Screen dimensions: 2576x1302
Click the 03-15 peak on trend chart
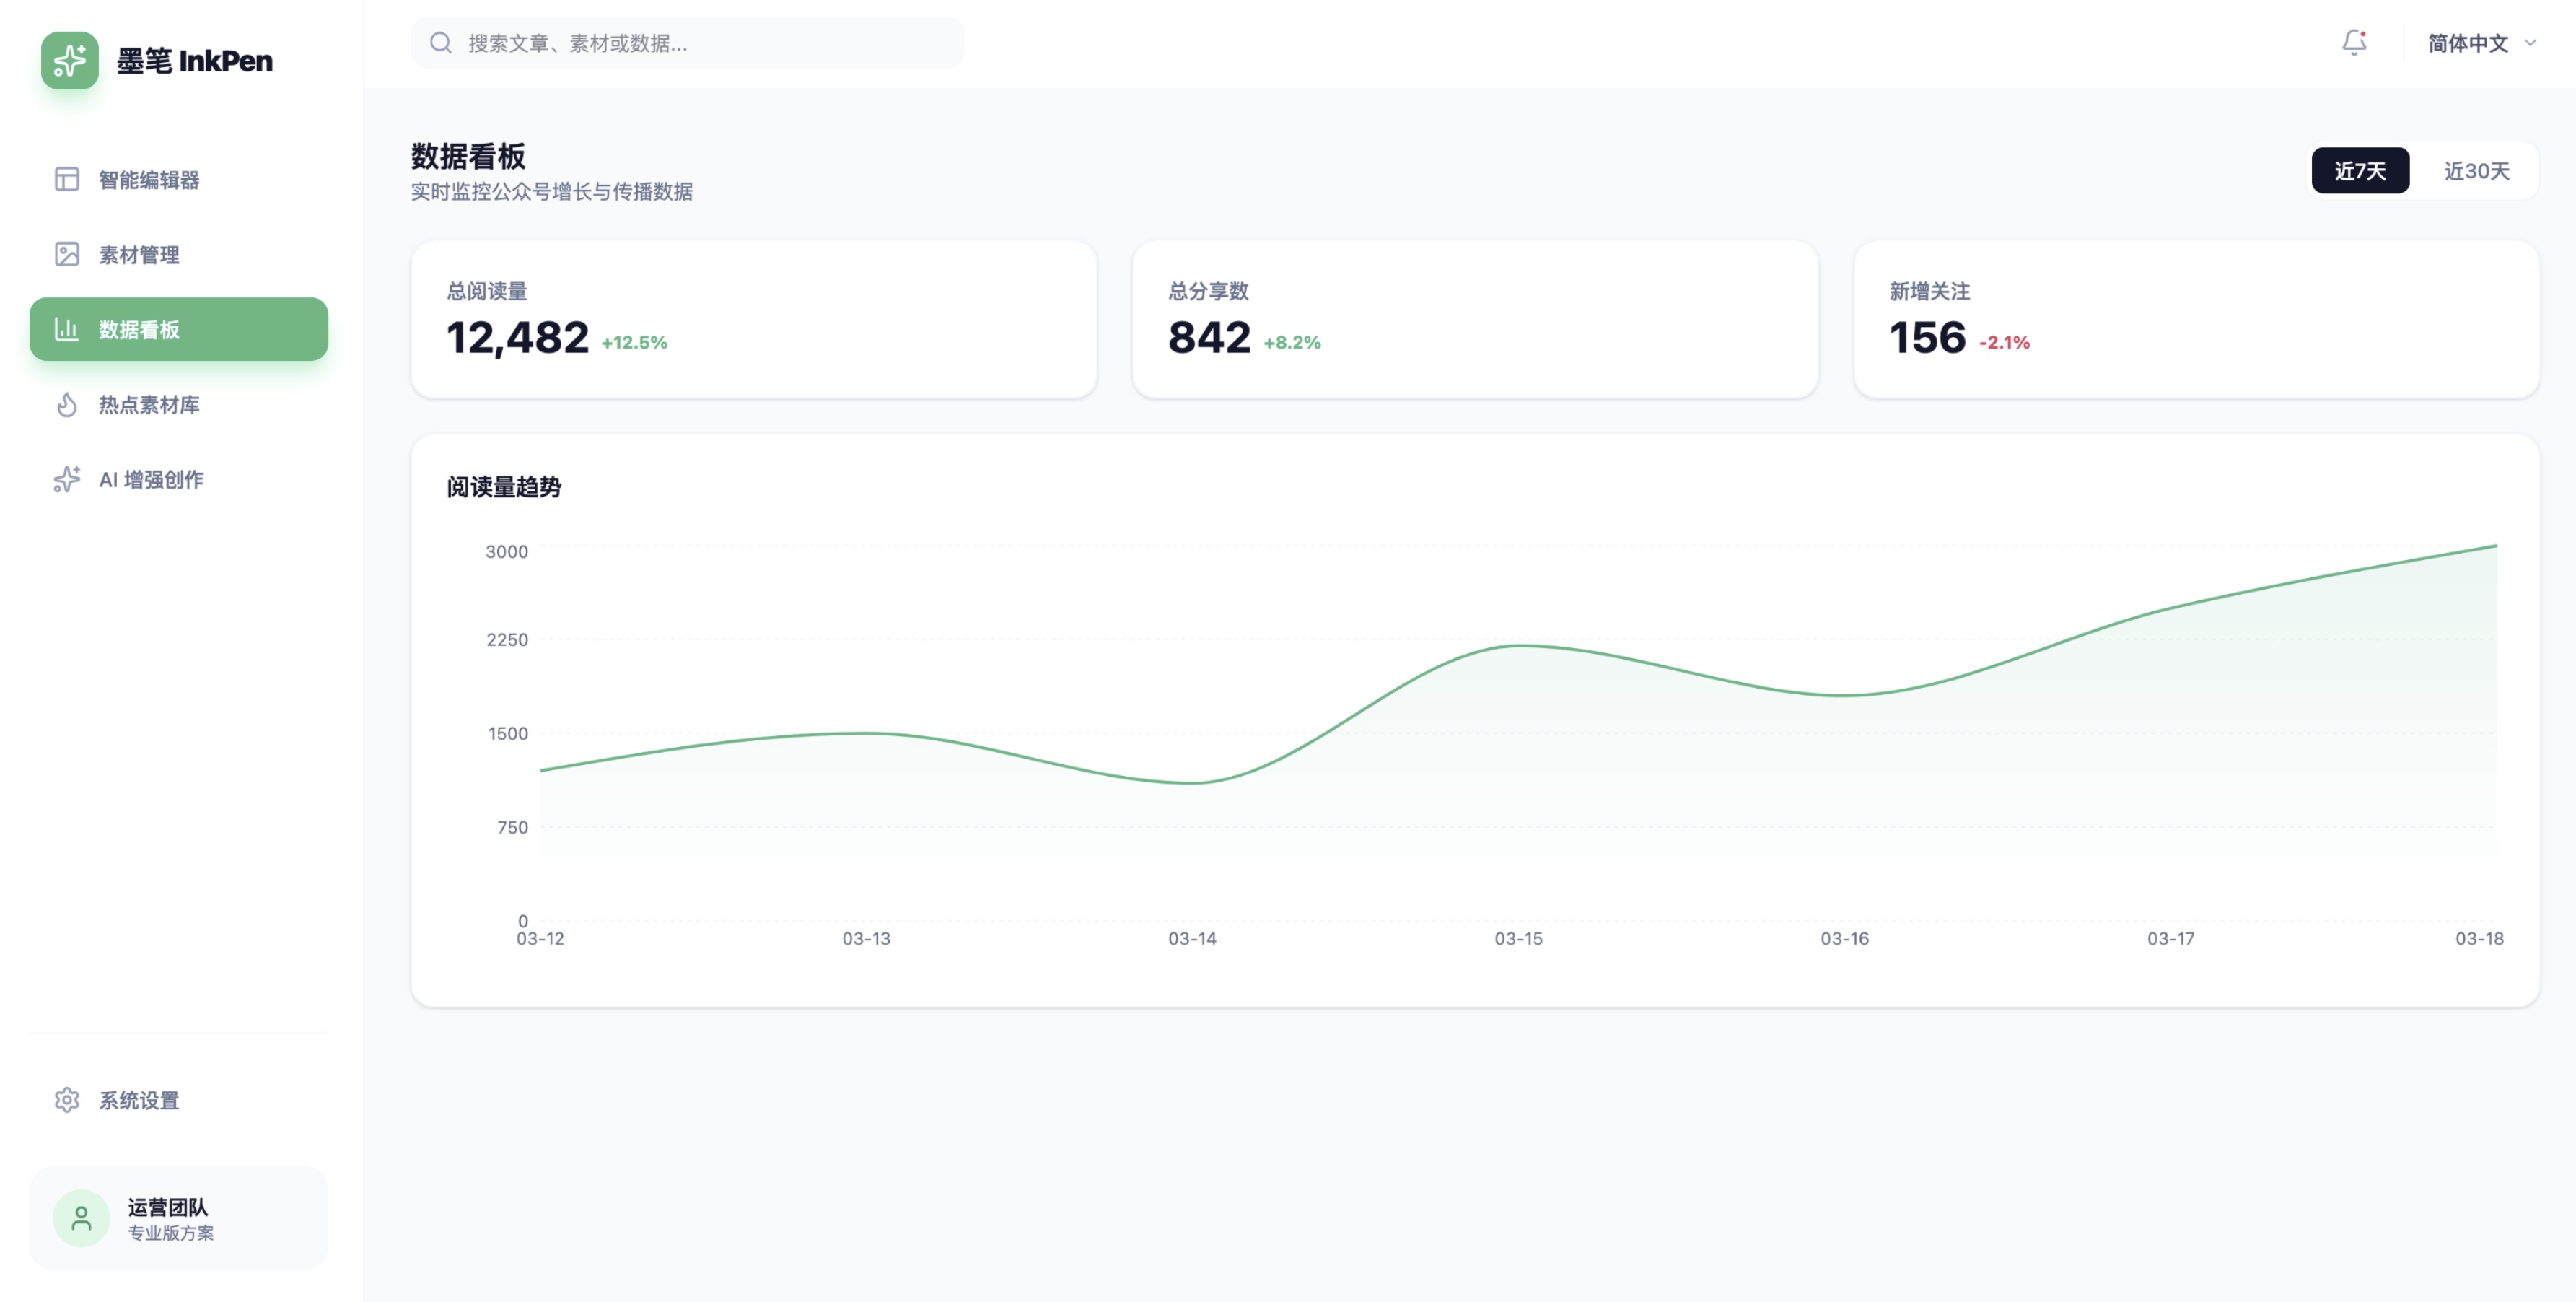[x=1518, y=646]
